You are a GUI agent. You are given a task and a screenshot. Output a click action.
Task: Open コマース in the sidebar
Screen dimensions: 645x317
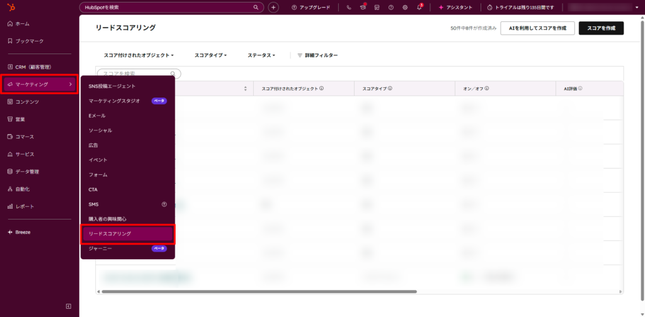[x=21, y=136]
